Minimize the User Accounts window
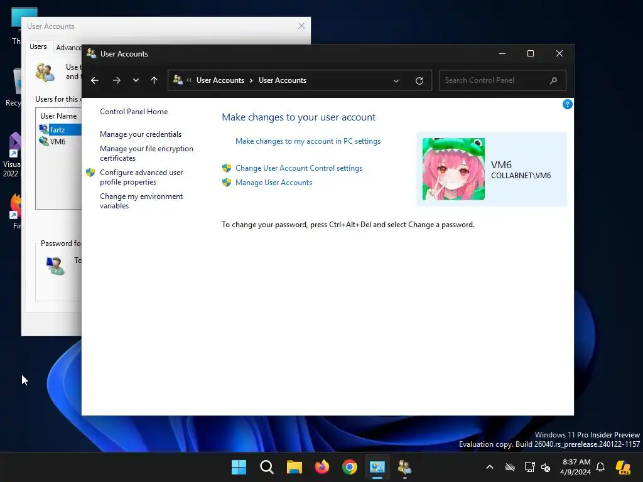Screen dimensions: 643x482 pyautogui.click(x=502, y=54)
